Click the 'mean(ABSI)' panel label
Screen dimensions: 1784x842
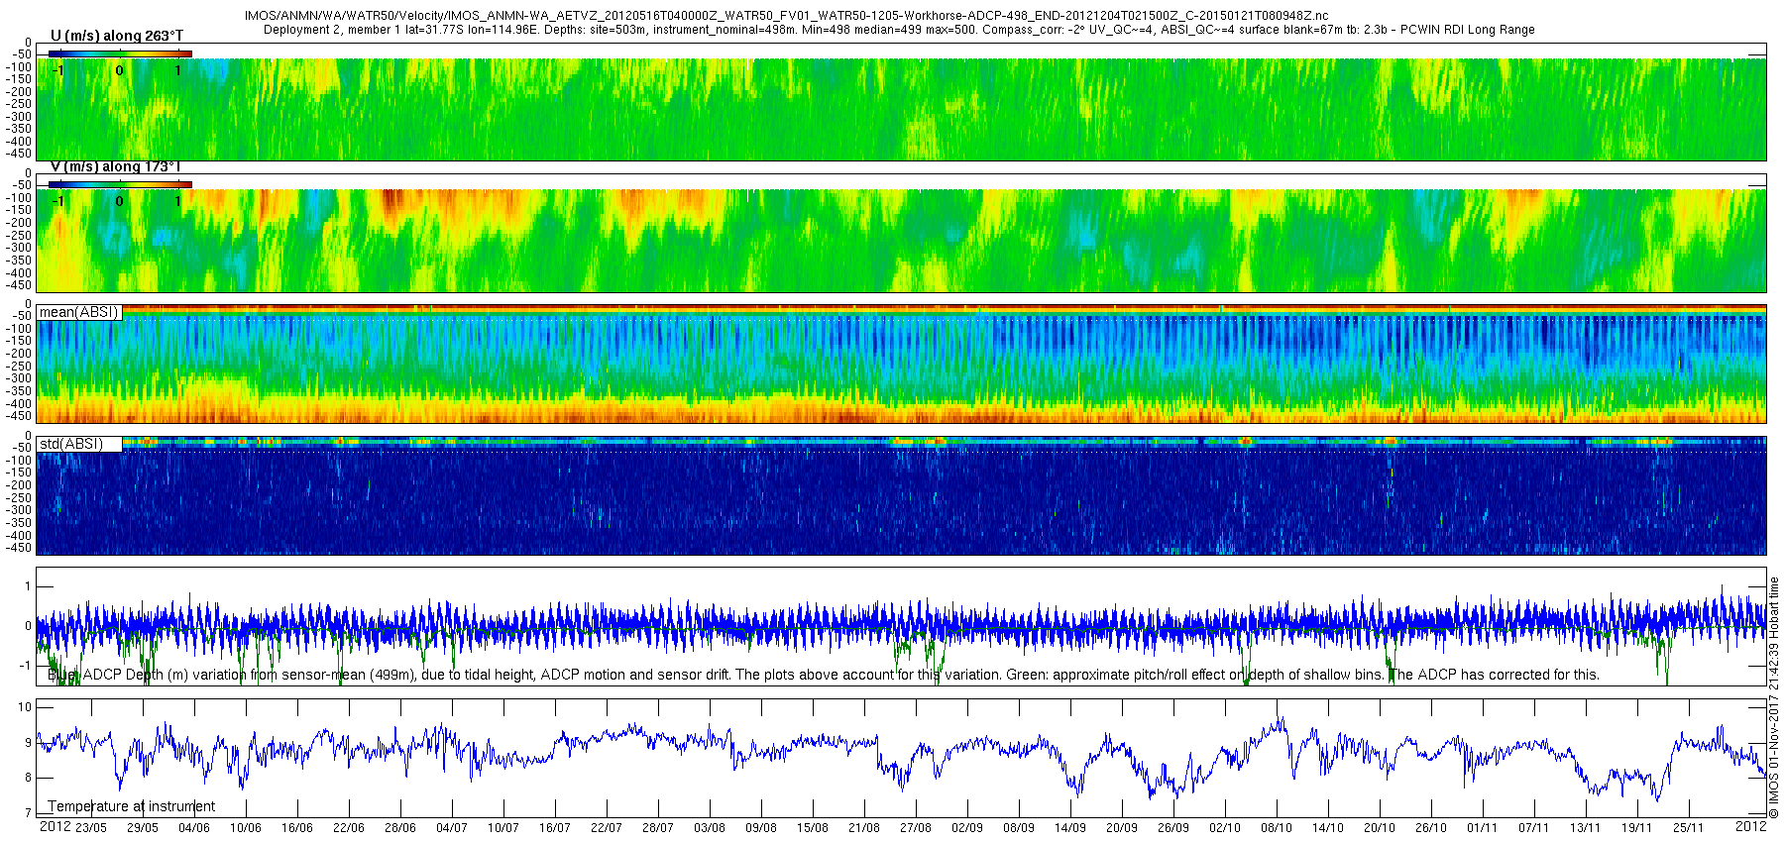(79, 312)
